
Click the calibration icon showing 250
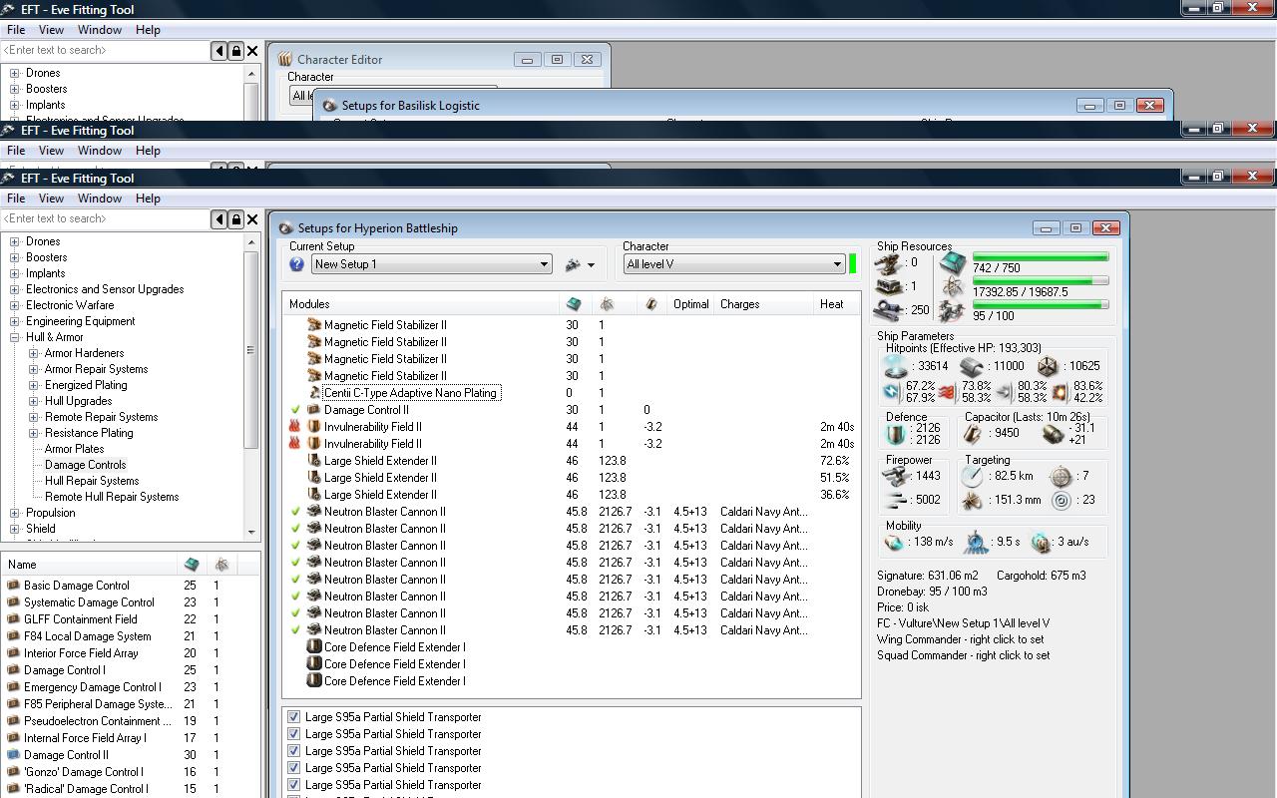click(x=888, y=310)
